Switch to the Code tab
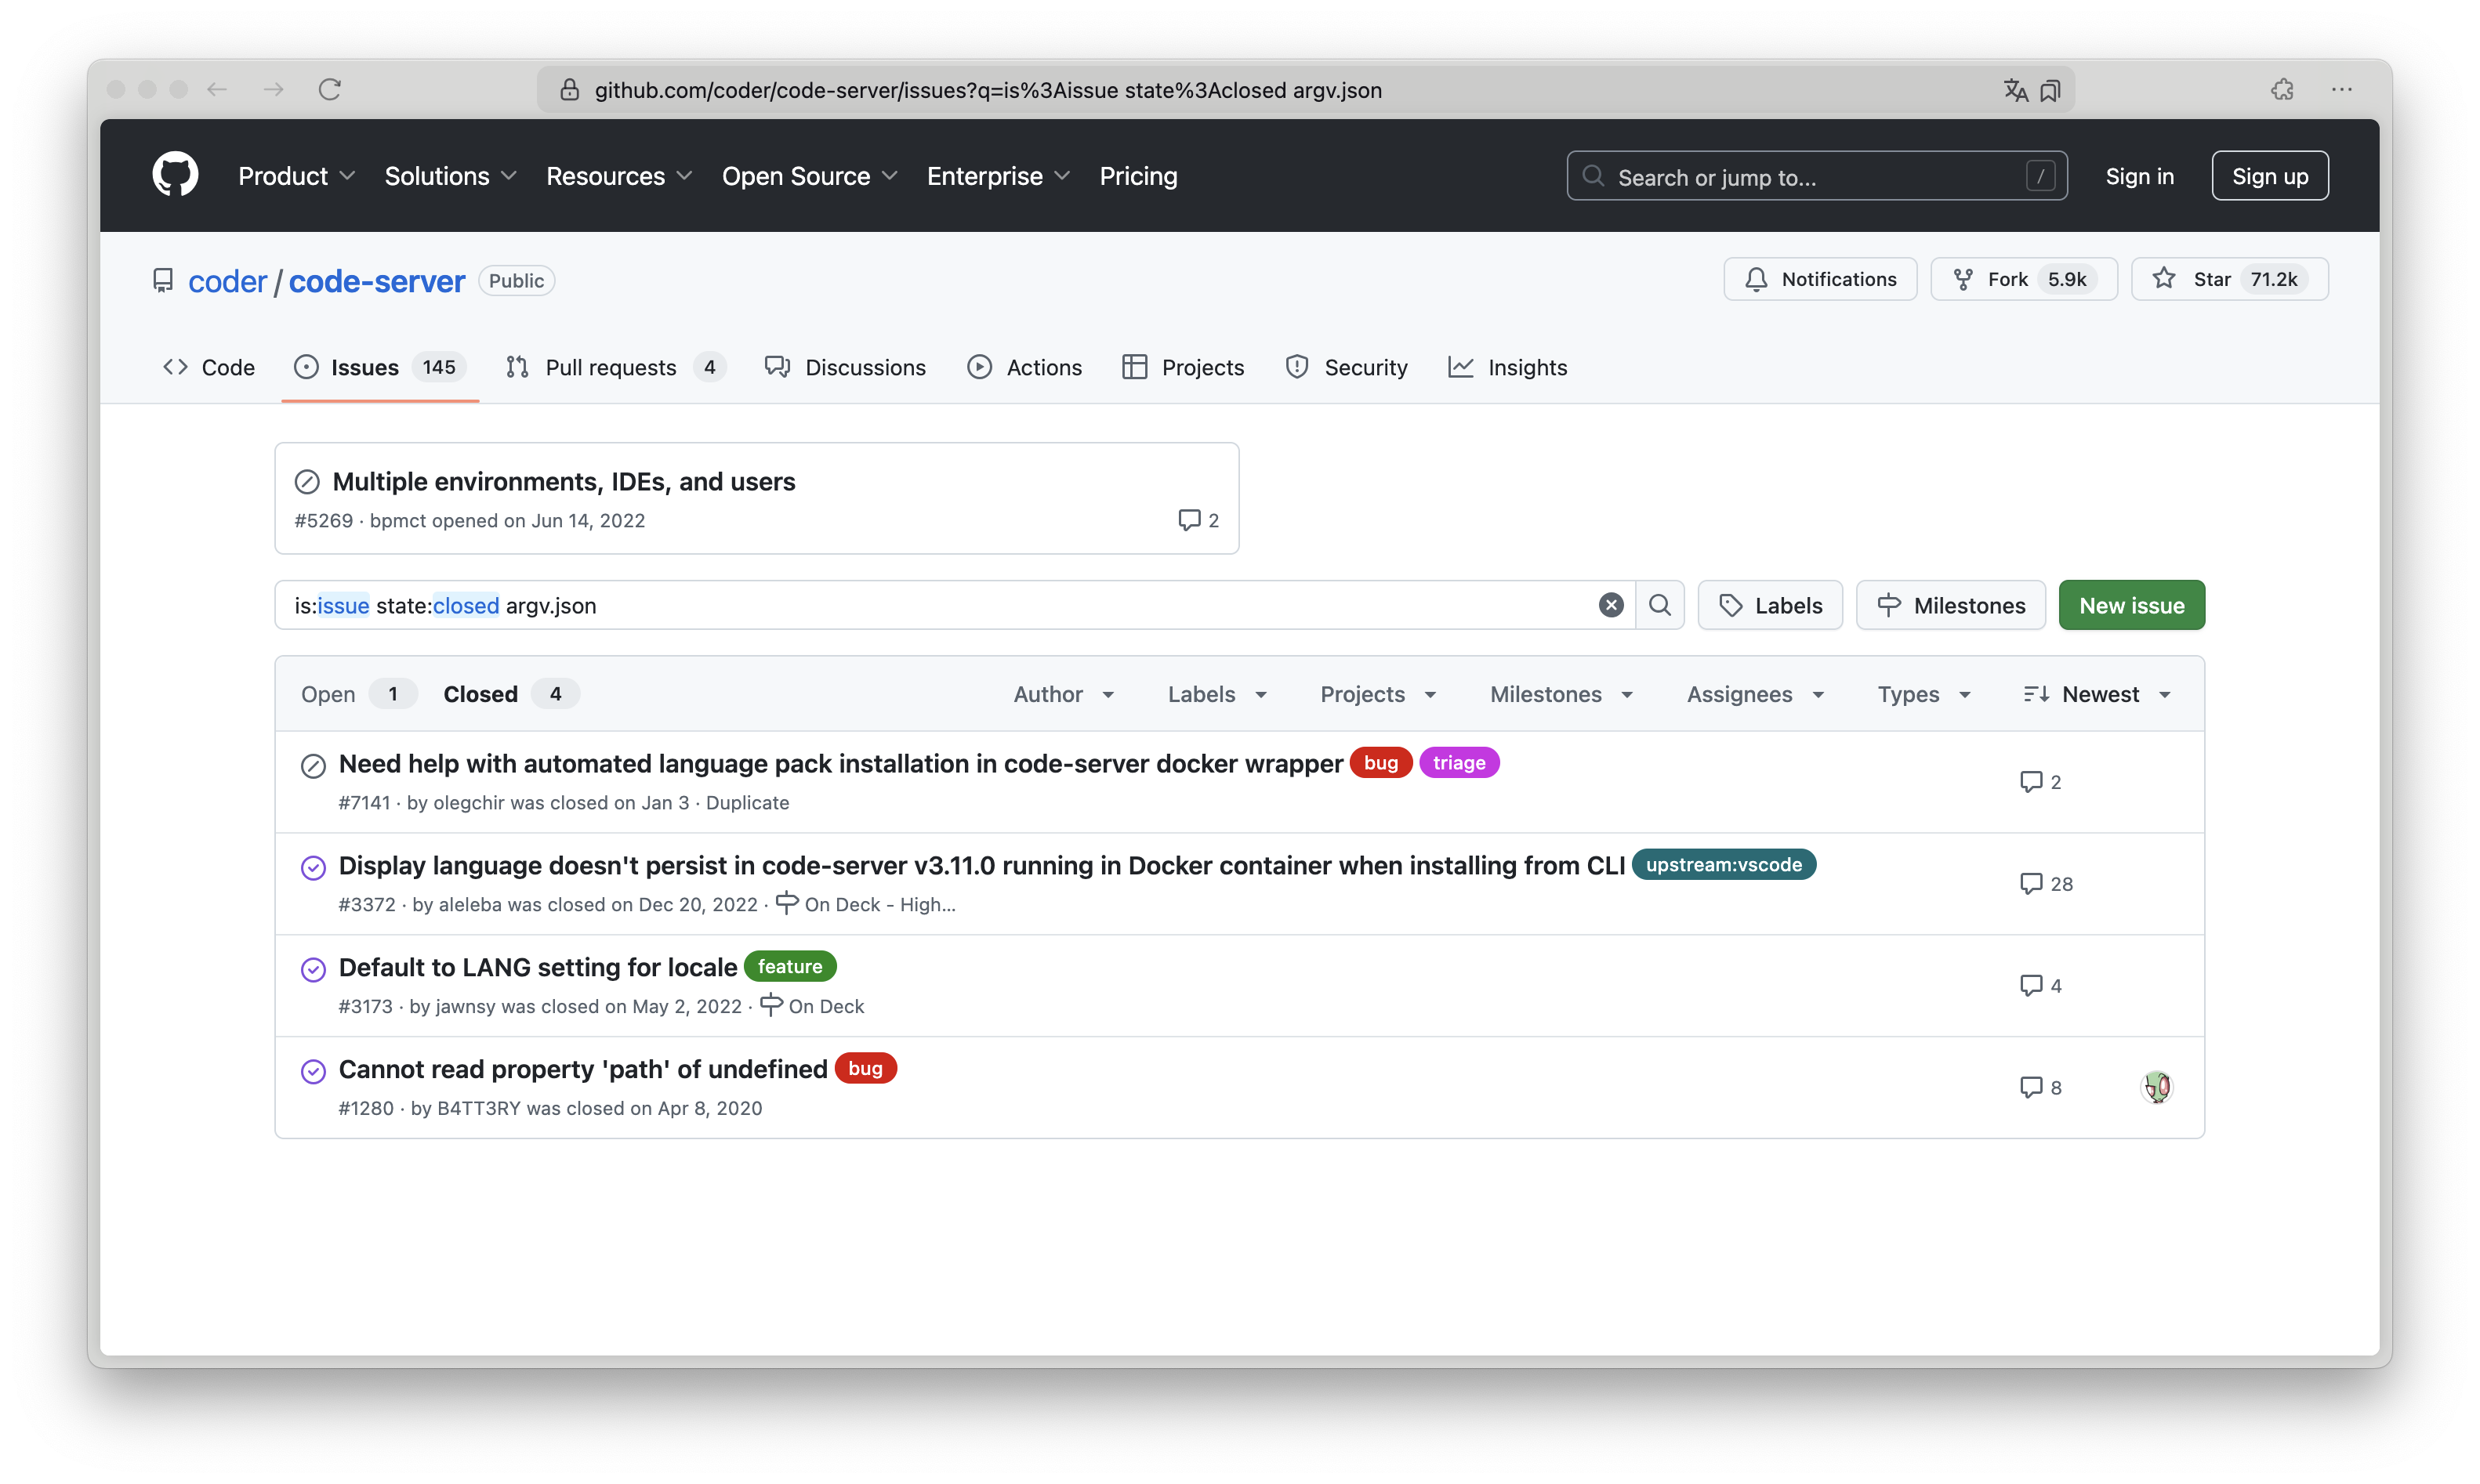Viewport: 2480px width, 1484px height. coord(208,367)
